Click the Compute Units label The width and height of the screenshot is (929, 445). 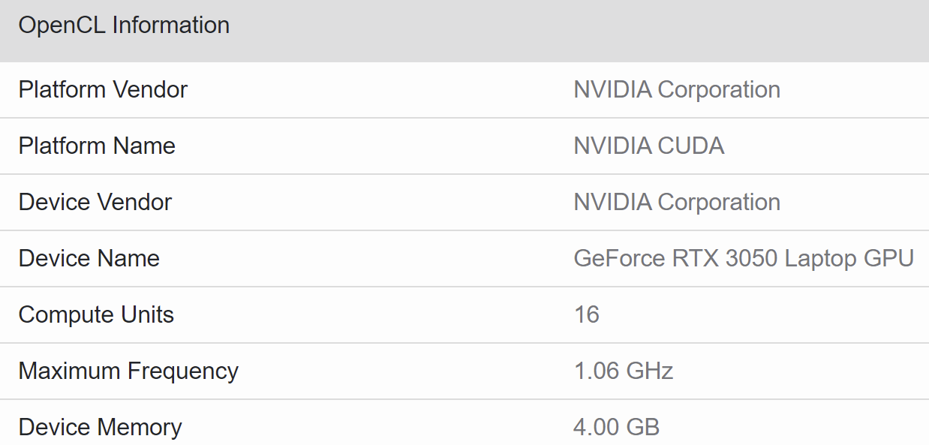click(96, 314)
